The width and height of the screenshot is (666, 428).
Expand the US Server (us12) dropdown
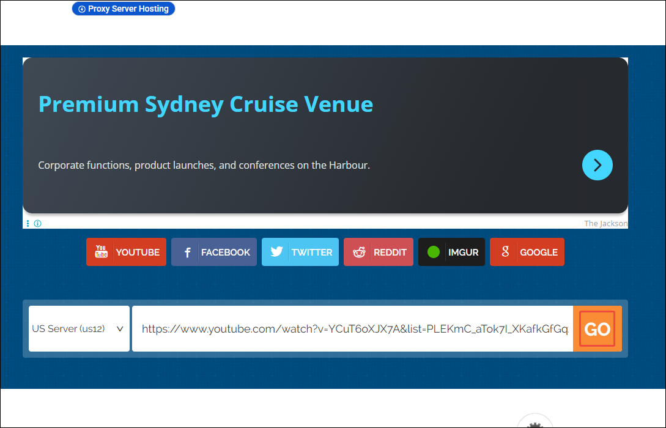point(79,329)
